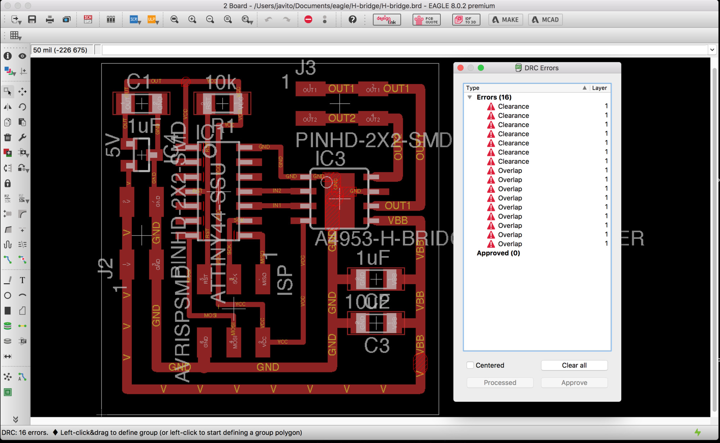
Task: Click the Print icon
Action: [x=50, y=19]
